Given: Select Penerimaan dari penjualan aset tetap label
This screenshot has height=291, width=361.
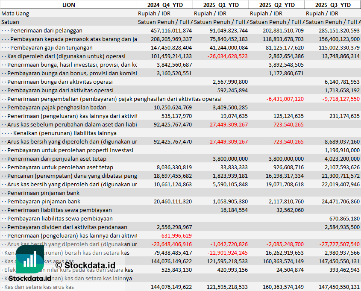Looking at the screenshot, I should click(57, 159).
